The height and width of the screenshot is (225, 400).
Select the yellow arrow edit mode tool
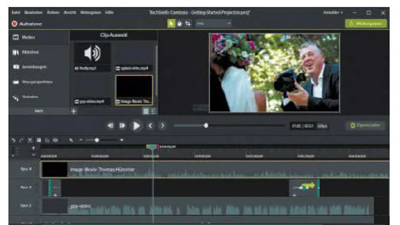pos(171,24)
